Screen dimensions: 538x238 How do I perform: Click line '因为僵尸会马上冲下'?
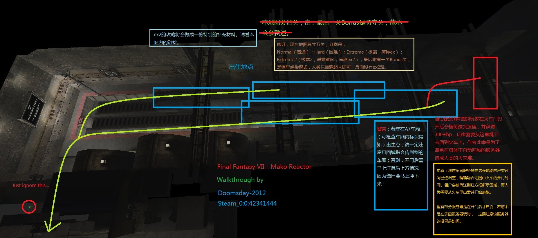click(x=398, y=176)
